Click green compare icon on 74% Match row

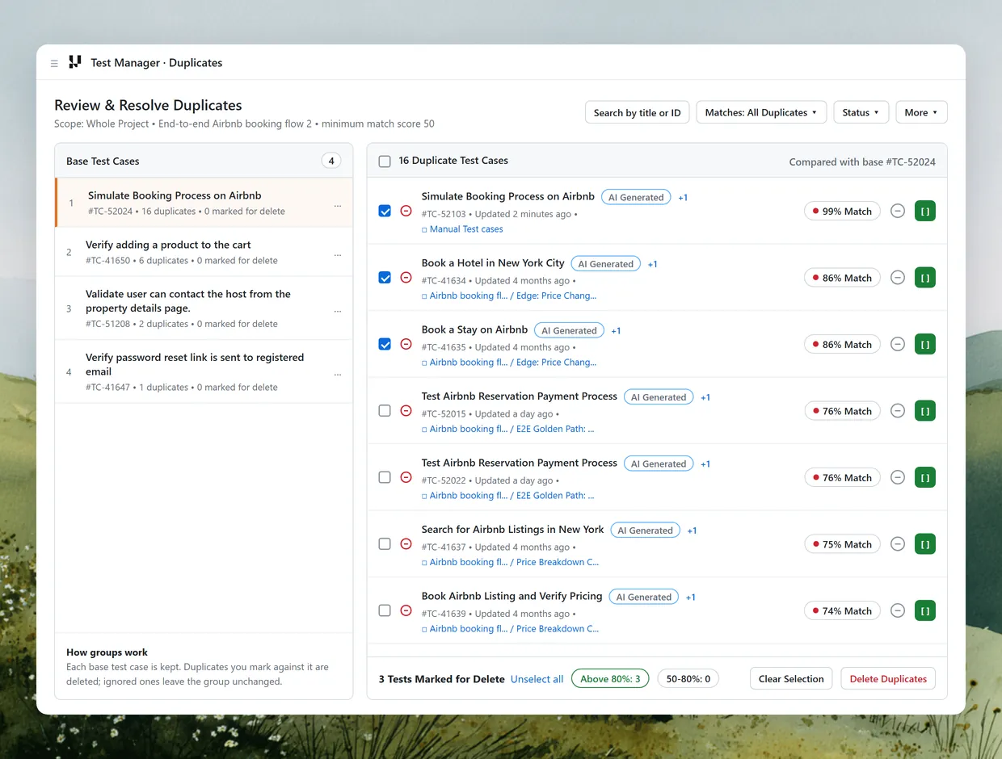click(x=925, y=610)
